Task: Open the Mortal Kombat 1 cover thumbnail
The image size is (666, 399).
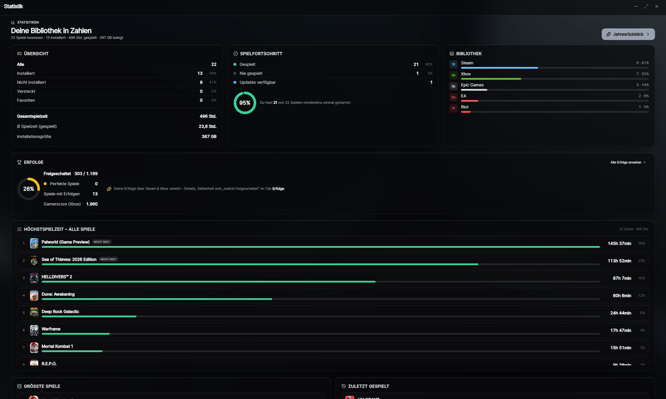Action: pyautogui.click(x=34, y=348)
